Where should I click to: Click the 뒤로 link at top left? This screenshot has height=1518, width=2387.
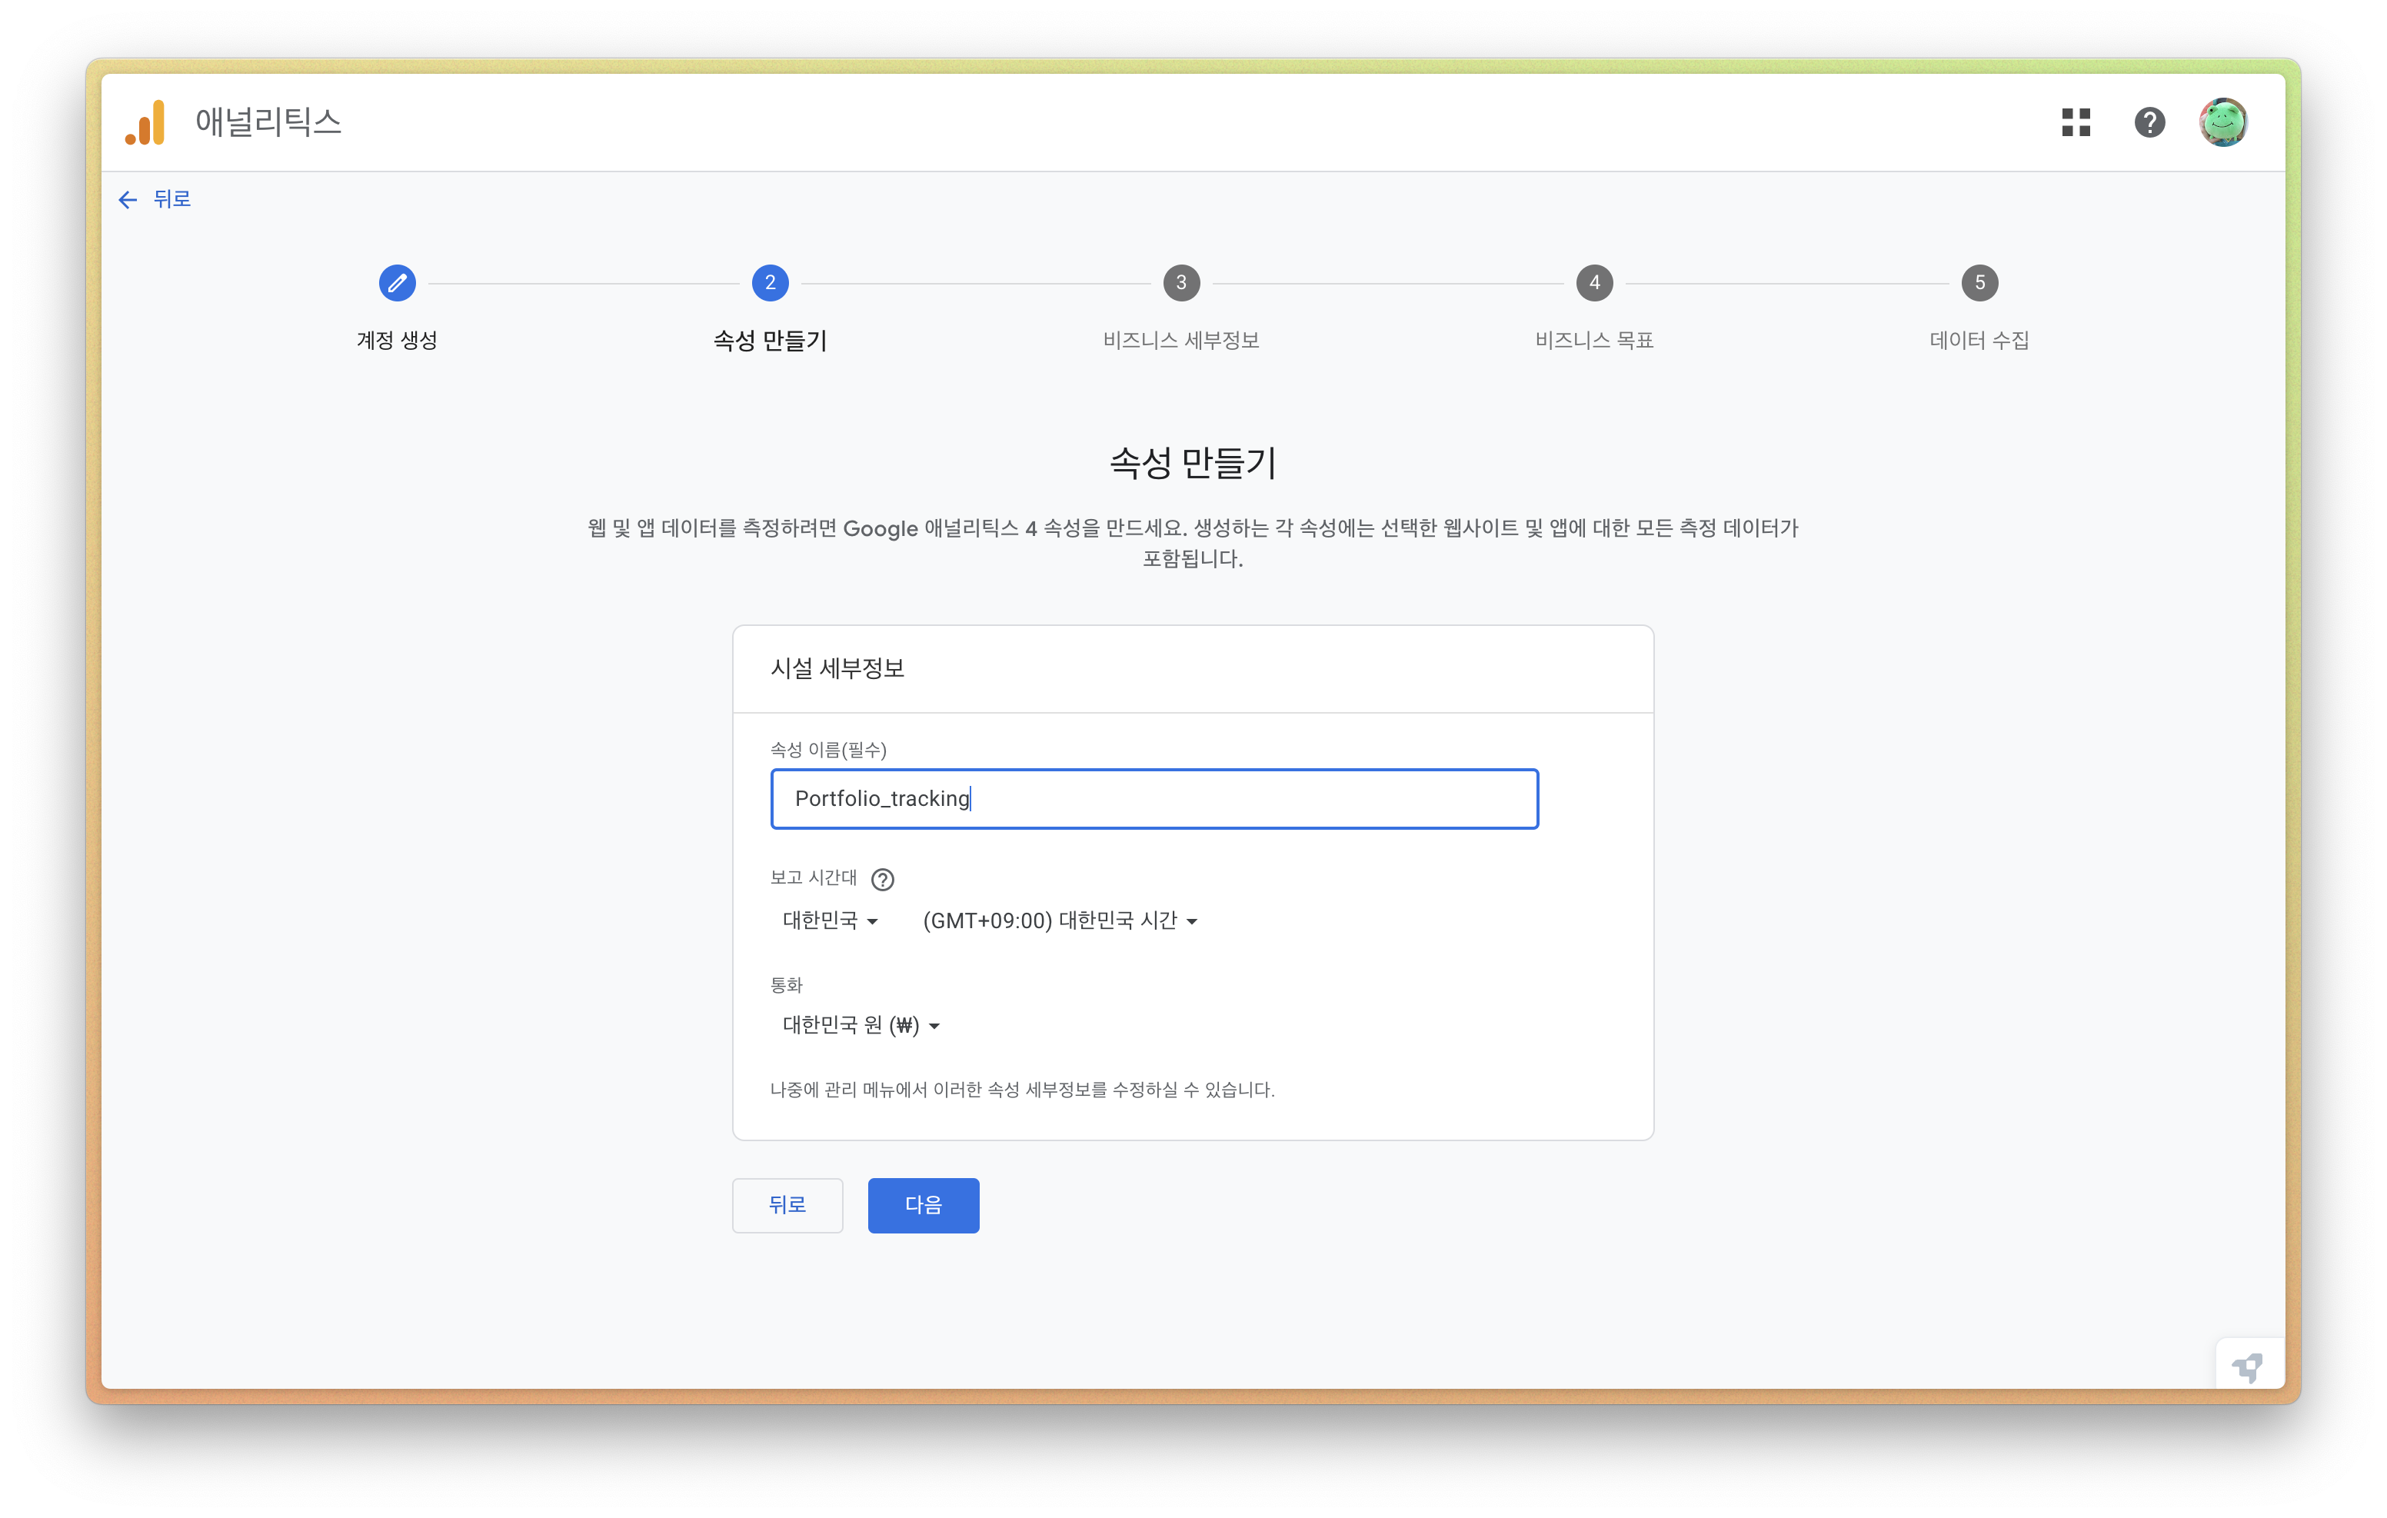click(171, 199)
